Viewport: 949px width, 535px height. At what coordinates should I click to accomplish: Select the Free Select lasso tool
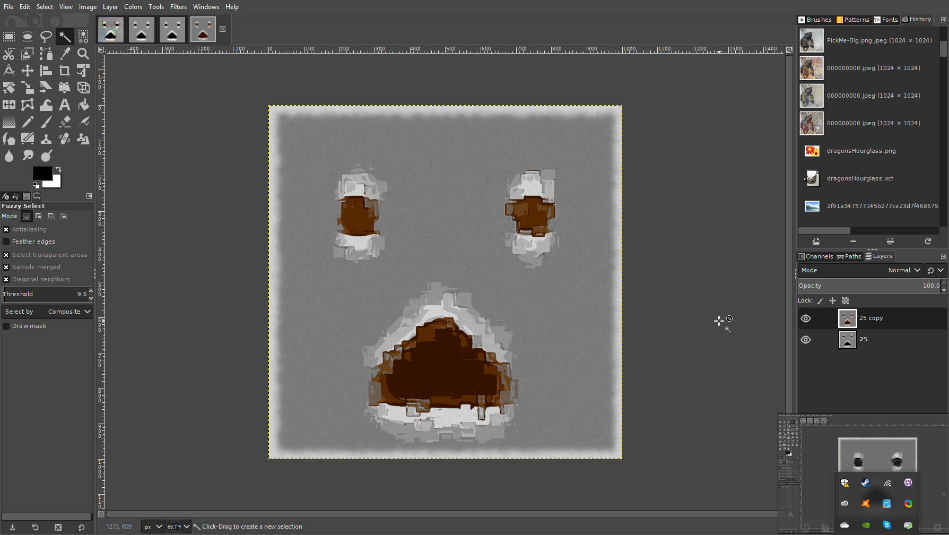(x=46, y=37)
